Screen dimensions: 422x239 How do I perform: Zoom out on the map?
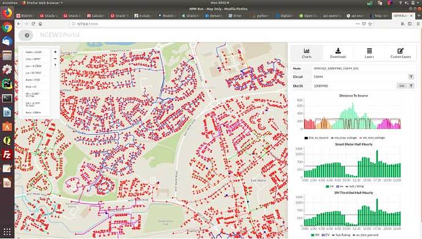[x=56, y=59]
